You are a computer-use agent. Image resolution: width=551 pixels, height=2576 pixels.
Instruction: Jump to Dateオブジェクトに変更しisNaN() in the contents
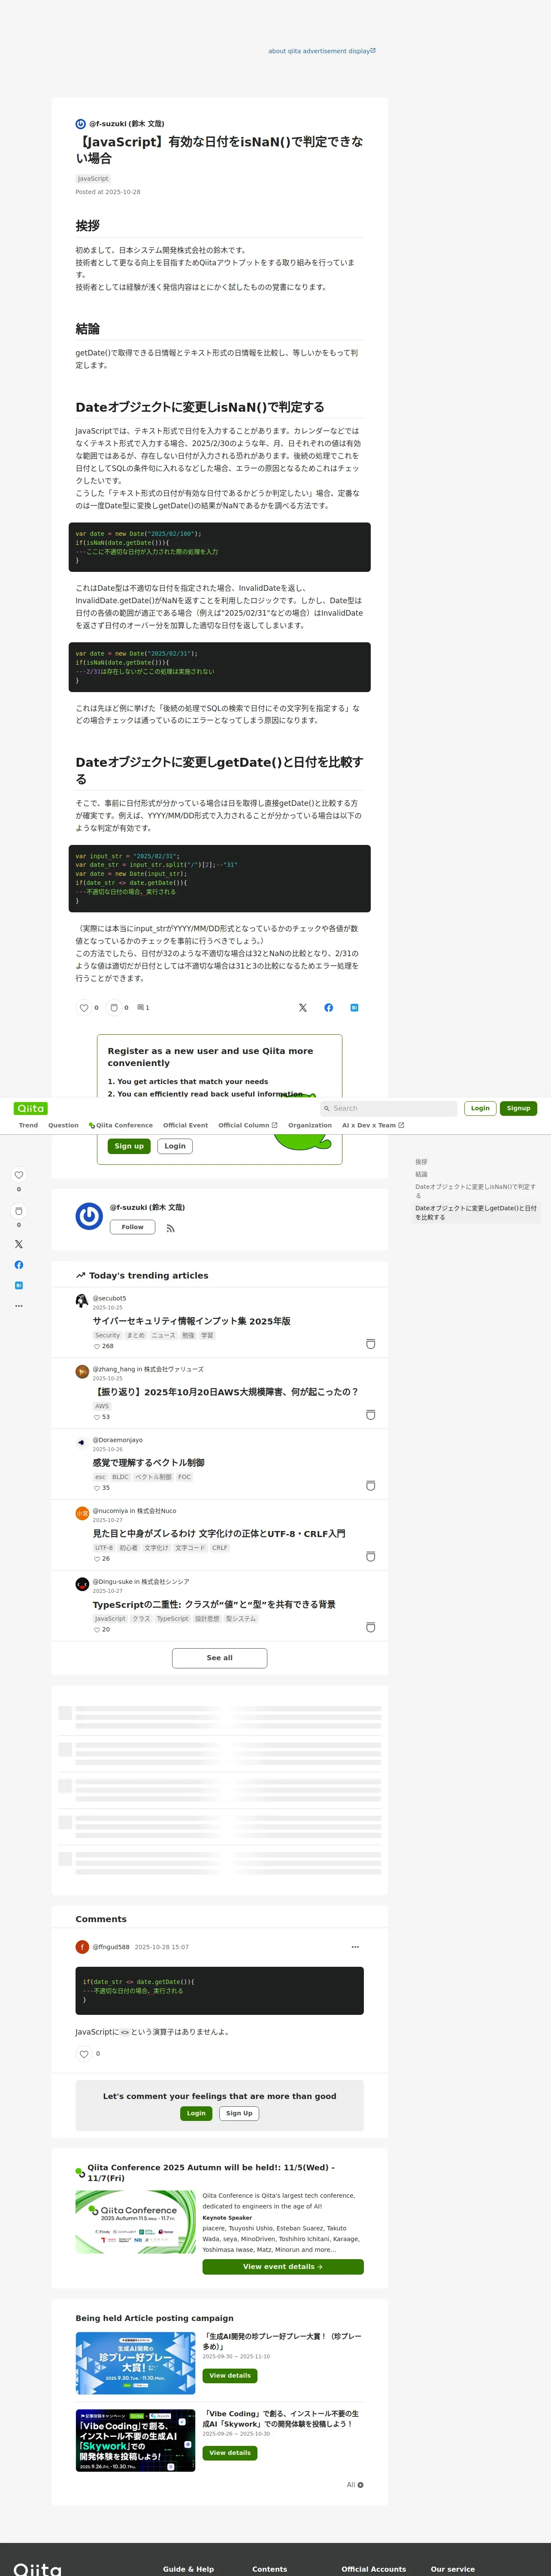coord(476,1191)
